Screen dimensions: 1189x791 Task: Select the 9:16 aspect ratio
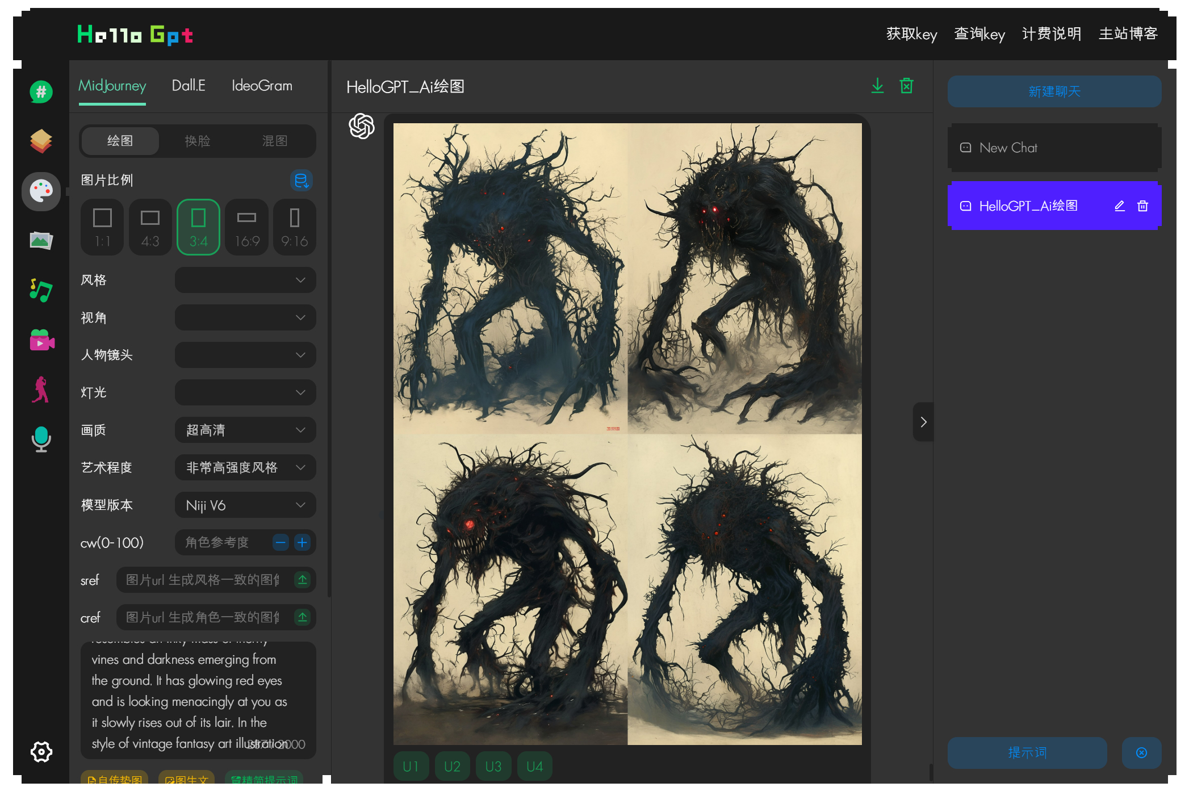[x=294, y=227]
